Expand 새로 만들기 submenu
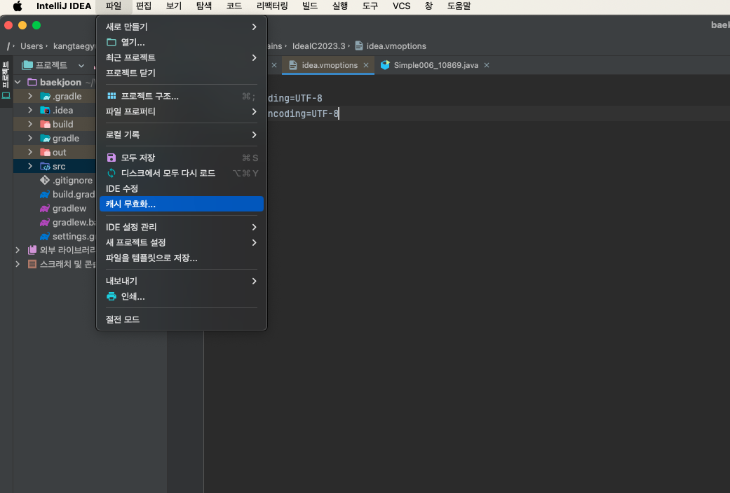Viewport: 730px width, 493px height. pos(182,27)
